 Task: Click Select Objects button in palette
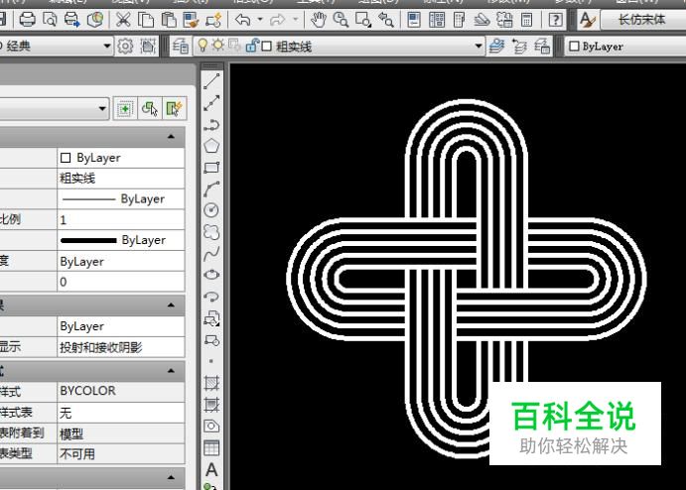150,108
